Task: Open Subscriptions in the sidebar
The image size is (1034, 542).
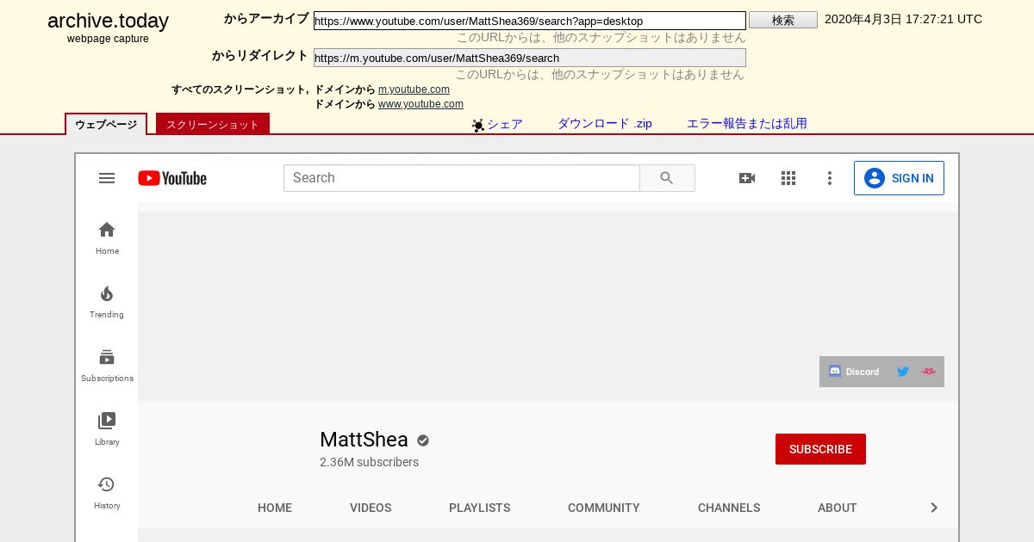Action: click(x=107, y=366)
